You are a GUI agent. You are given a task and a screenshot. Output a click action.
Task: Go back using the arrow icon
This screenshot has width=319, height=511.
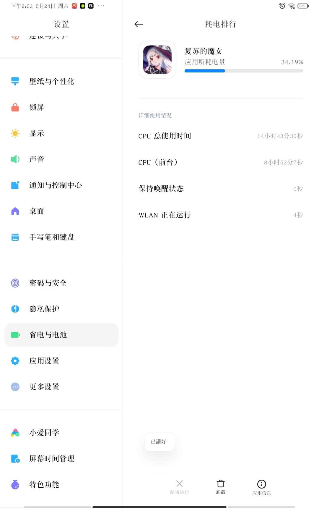[139, 24]
